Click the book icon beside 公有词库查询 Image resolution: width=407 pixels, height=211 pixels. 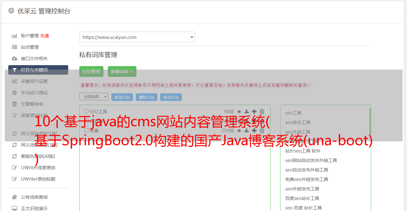pos(15,197)
